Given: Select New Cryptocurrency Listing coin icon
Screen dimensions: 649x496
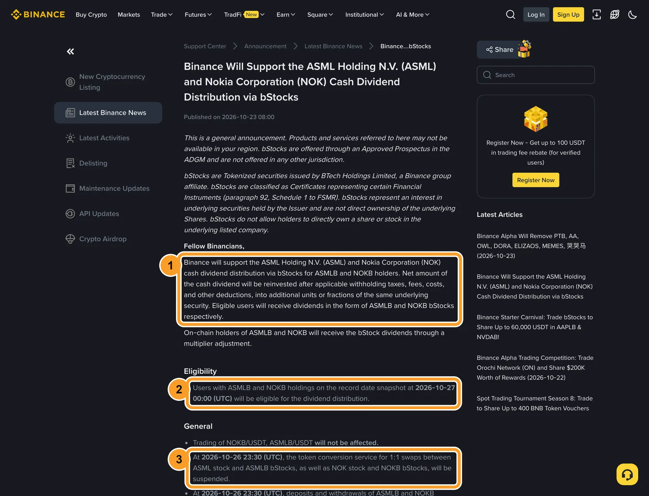Looking at the screenshot, I should tap(70, 82).
